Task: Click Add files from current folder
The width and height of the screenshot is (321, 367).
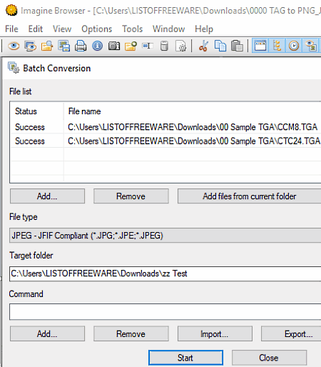Action: (x=249, y=196)
